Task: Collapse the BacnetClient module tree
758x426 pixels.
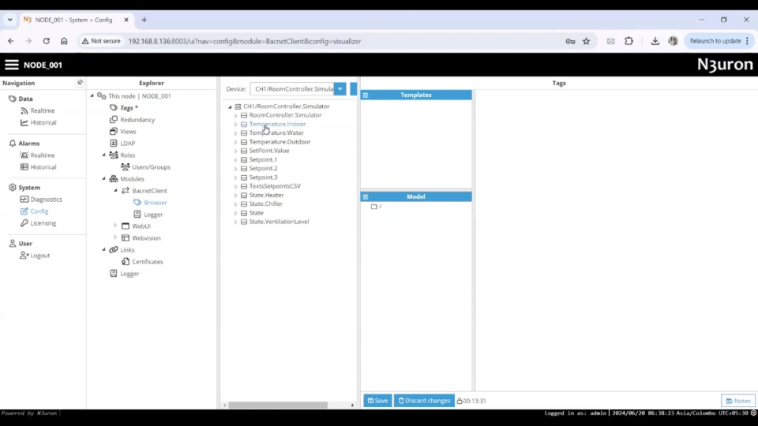Action: [115, 191]
